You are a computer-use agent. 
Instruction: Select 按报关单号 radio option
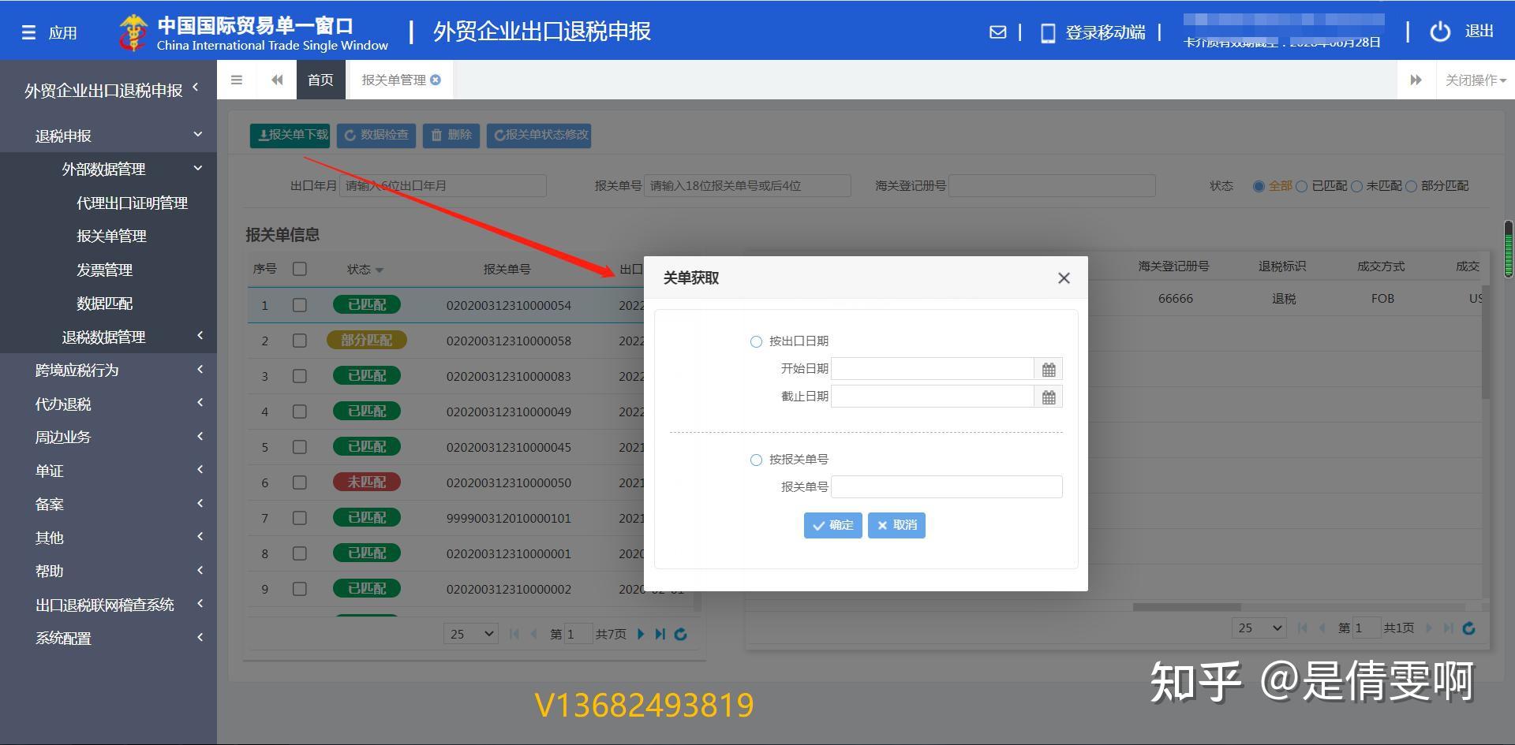coord(756,460)
